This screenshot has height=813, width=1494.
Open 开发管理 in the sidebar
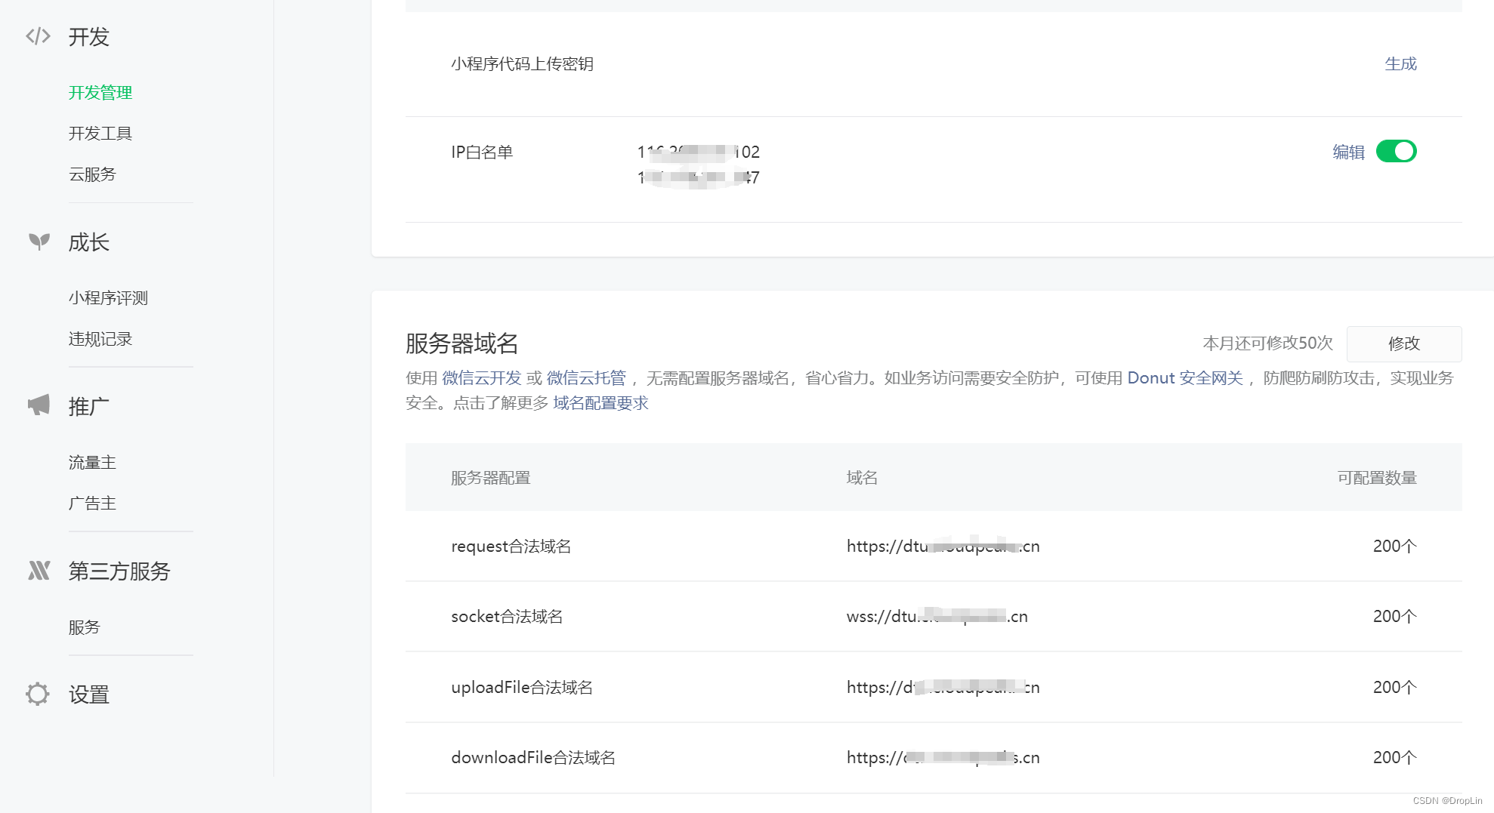100,93
